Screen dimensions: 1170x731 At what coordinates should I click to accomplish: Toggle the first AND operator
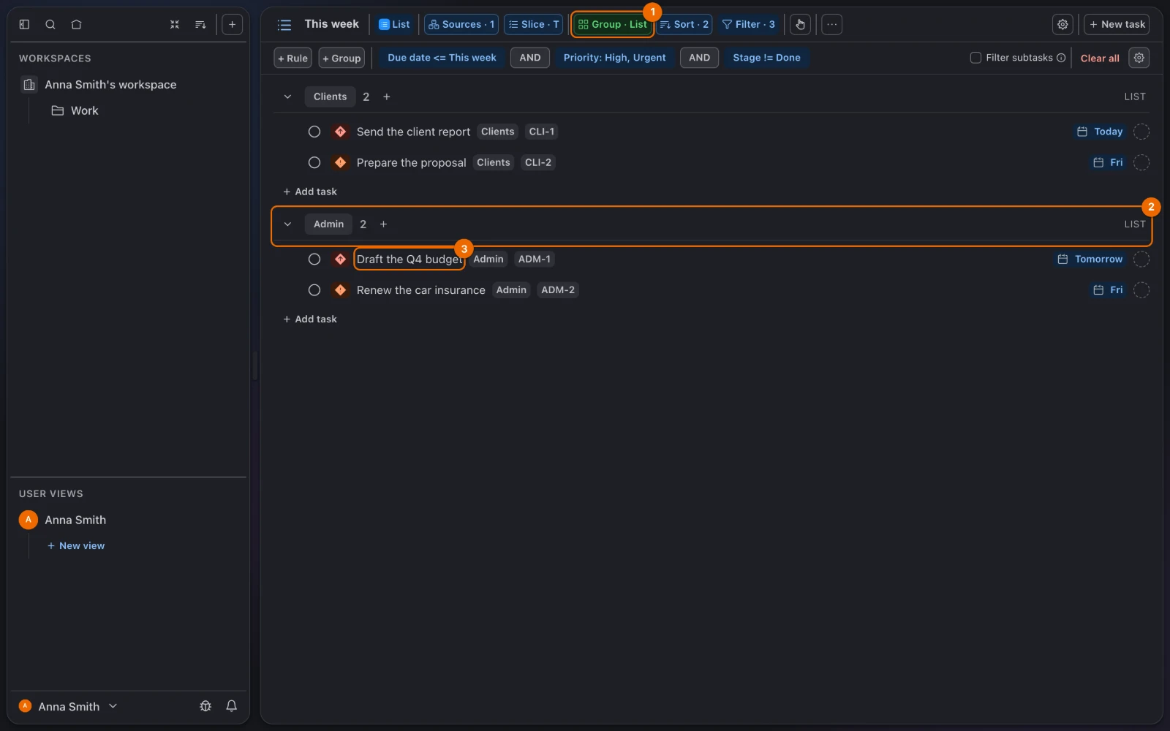pyautogui.click(x=530, y=58)
